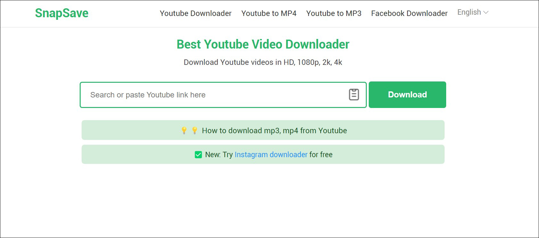Open the English language dropdown
Viewport: 539px width, 238px height.
tap(469, 12)
